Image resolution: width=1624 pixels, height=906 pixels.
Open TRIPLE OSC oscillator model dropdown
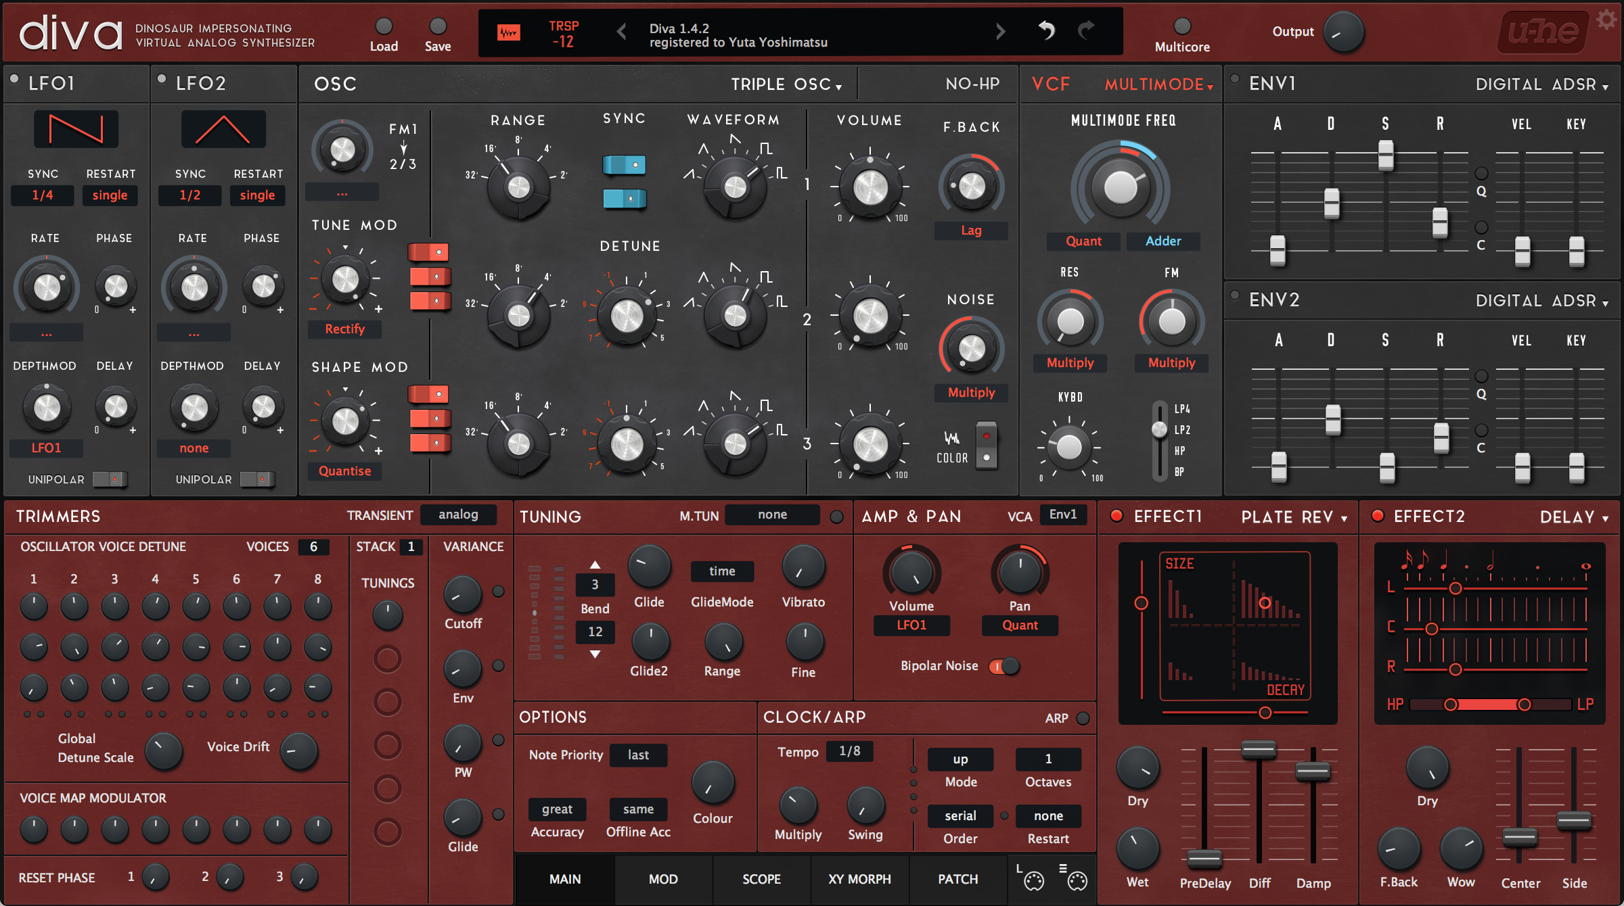(786, 85)
